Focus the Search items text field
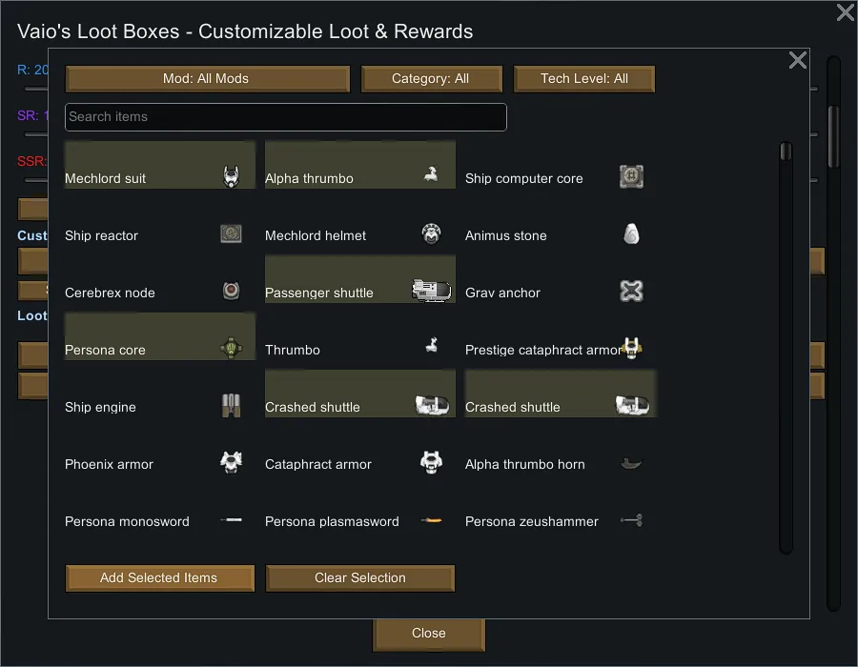 pos(285,117)
